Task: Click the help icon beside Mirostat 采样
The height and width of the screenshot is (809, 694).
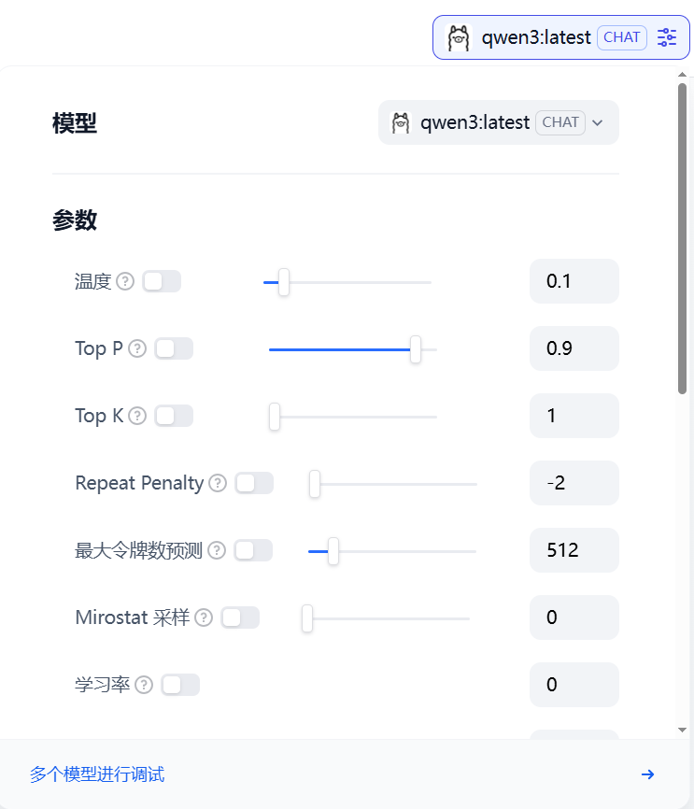Action: pos(204,617)
